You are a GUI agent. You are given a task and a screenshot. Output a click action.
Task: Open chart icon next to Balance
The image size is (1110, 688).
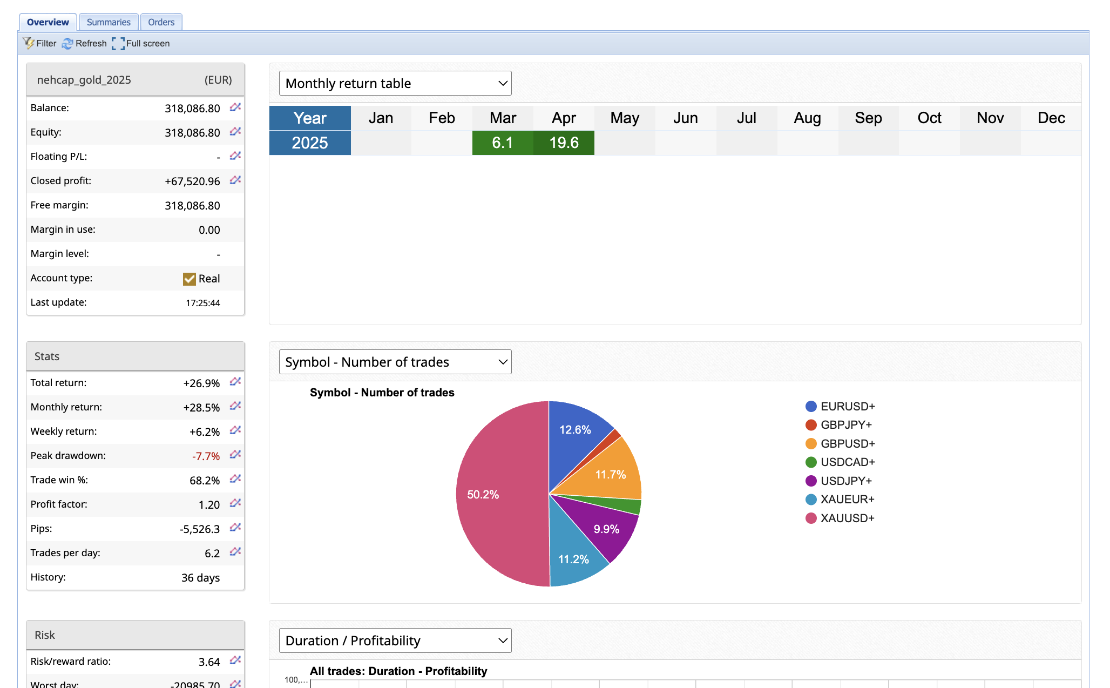pyautogui.click(x=235, y=107)
